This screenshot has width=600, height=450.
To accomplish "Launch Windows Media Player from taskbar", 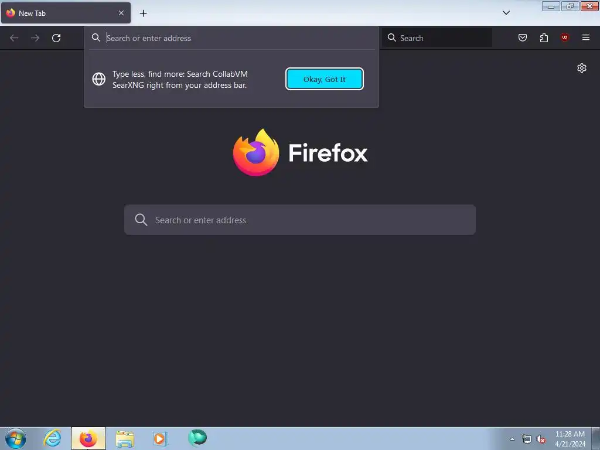I will (x=161, y=438).
